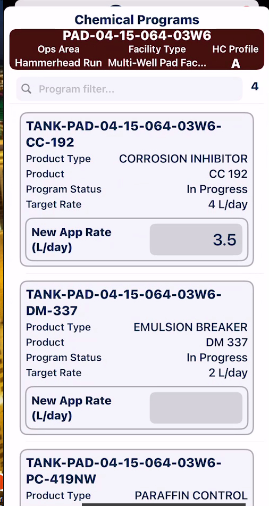Select the CORROSION INHIBITOR product type value
The height and width of the screenshot is (506, 269).
coord(183,159)
